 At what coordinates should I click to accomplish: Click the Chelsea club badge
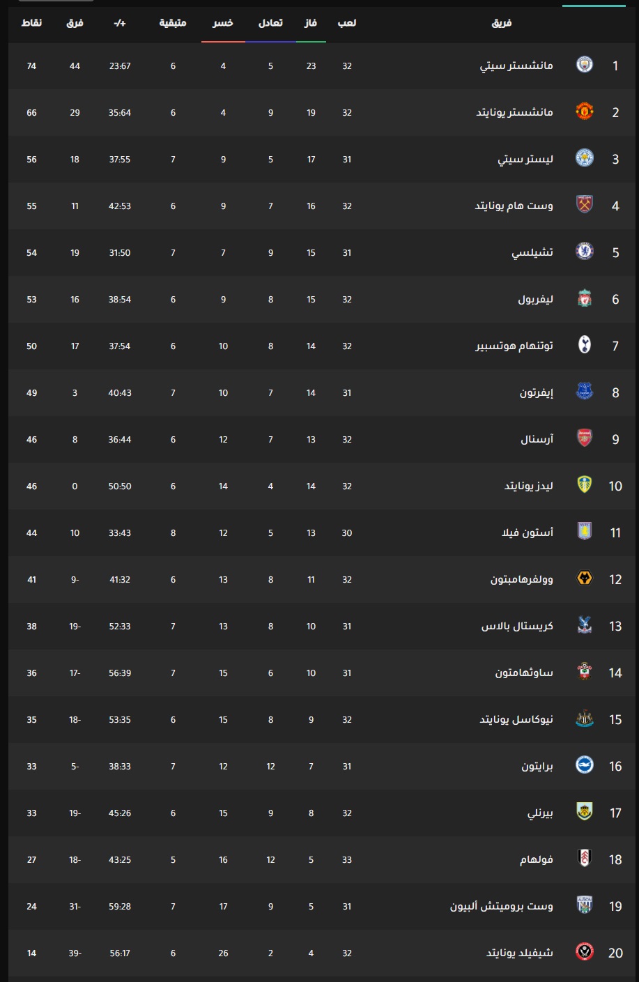(x=585, y=252)
